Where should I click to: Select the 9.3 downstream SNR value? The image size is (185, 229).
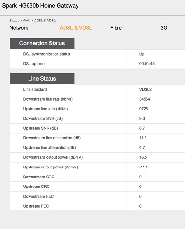click(x=142, y=118)
